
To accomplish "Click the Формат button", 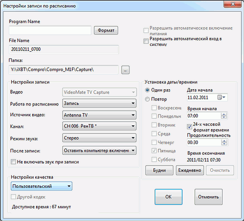I will coord(106,30).
